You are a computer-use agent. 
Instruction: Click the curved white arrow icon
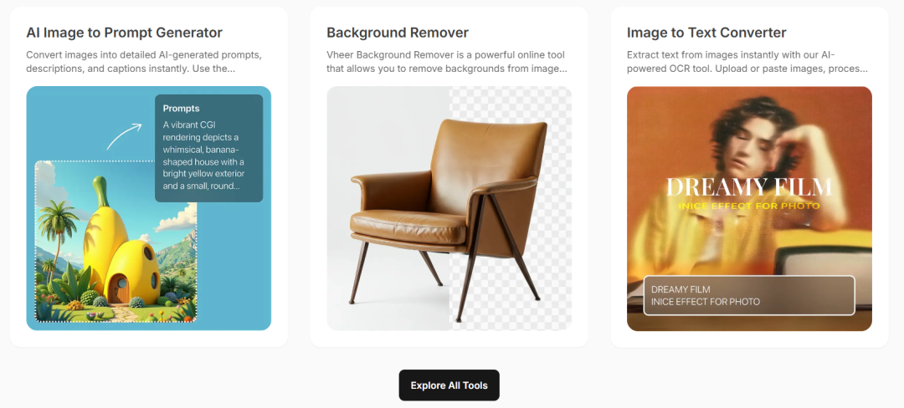click(x=124, y=136)
